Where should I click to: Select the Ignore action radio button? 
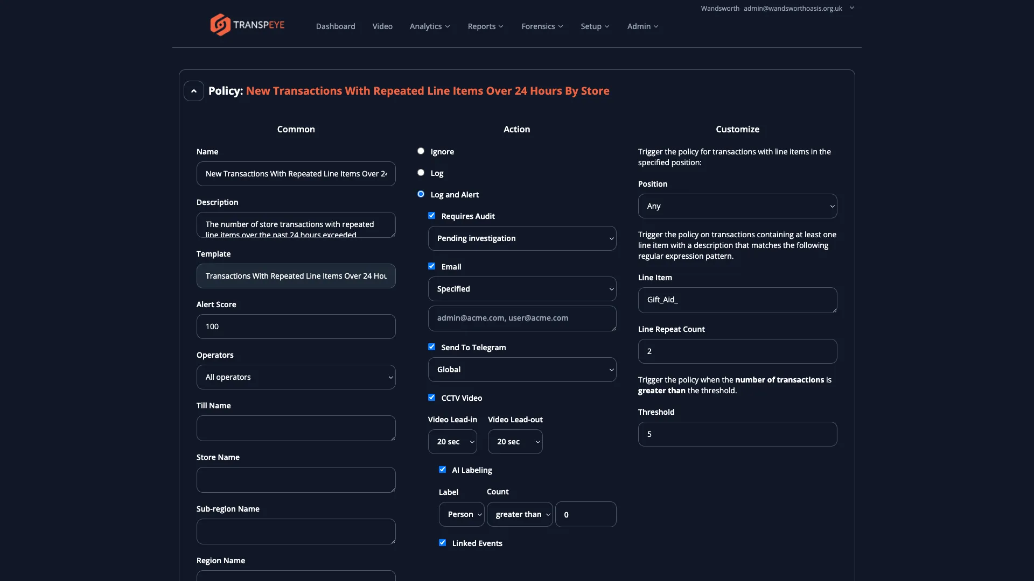pyautogui.click(x=421, y=151)
